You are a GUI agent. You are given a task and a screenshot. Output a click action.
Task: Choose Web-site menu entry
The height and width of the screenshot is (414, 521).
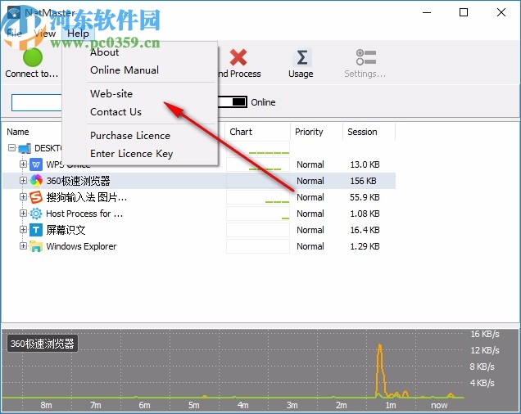pos(111,94)
